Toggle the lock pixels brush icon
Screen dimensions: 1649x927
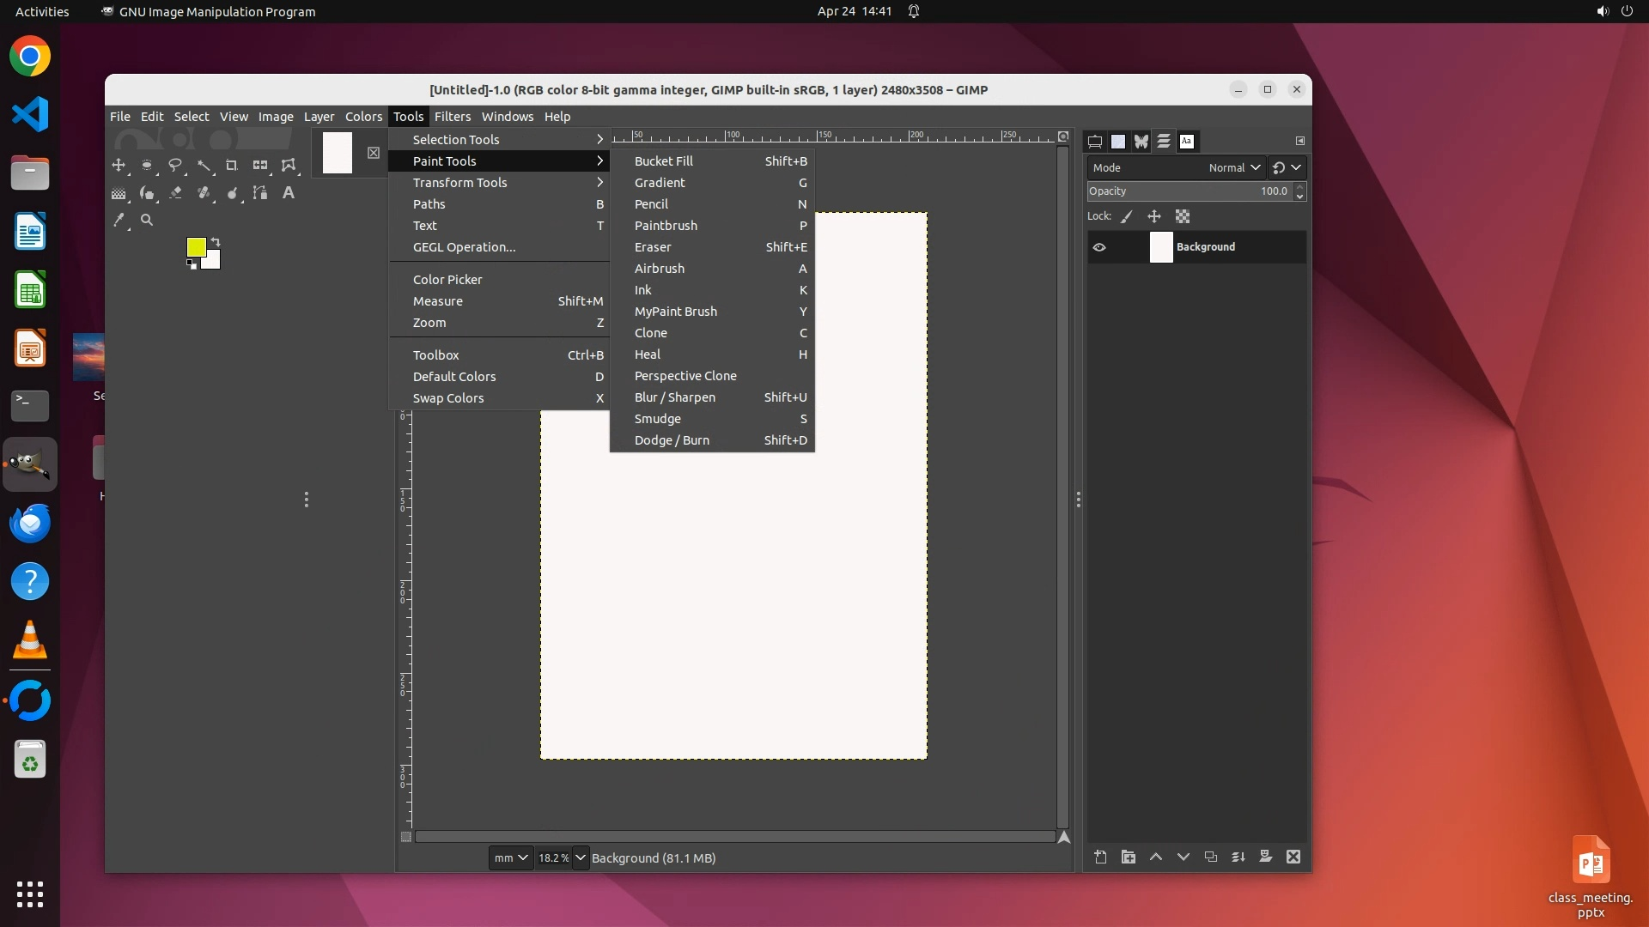tap(1127, 216)
